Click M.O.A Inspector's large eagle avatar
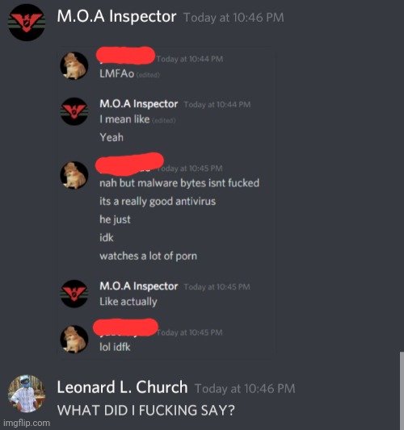 tap(27, 23)
